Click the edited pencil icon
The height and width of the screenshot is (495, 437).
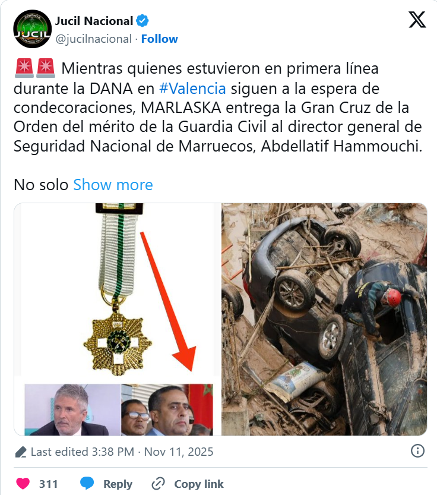tap(21, 452)
